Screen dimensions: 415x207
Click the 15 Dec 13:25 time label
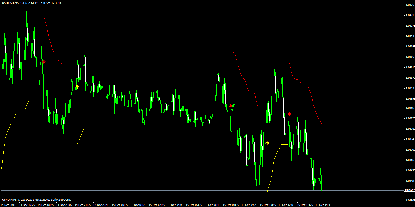click(305, 205)
